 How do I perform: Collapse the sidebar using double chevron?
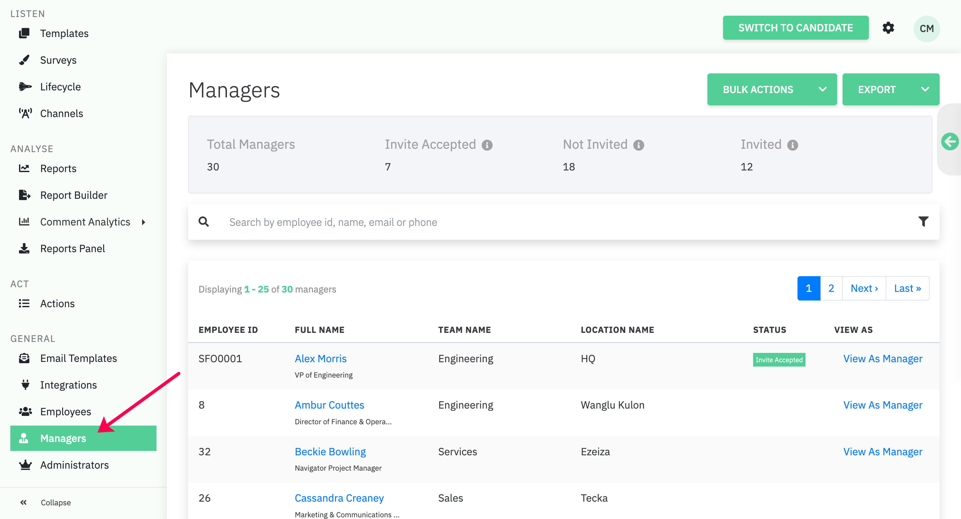23,502
